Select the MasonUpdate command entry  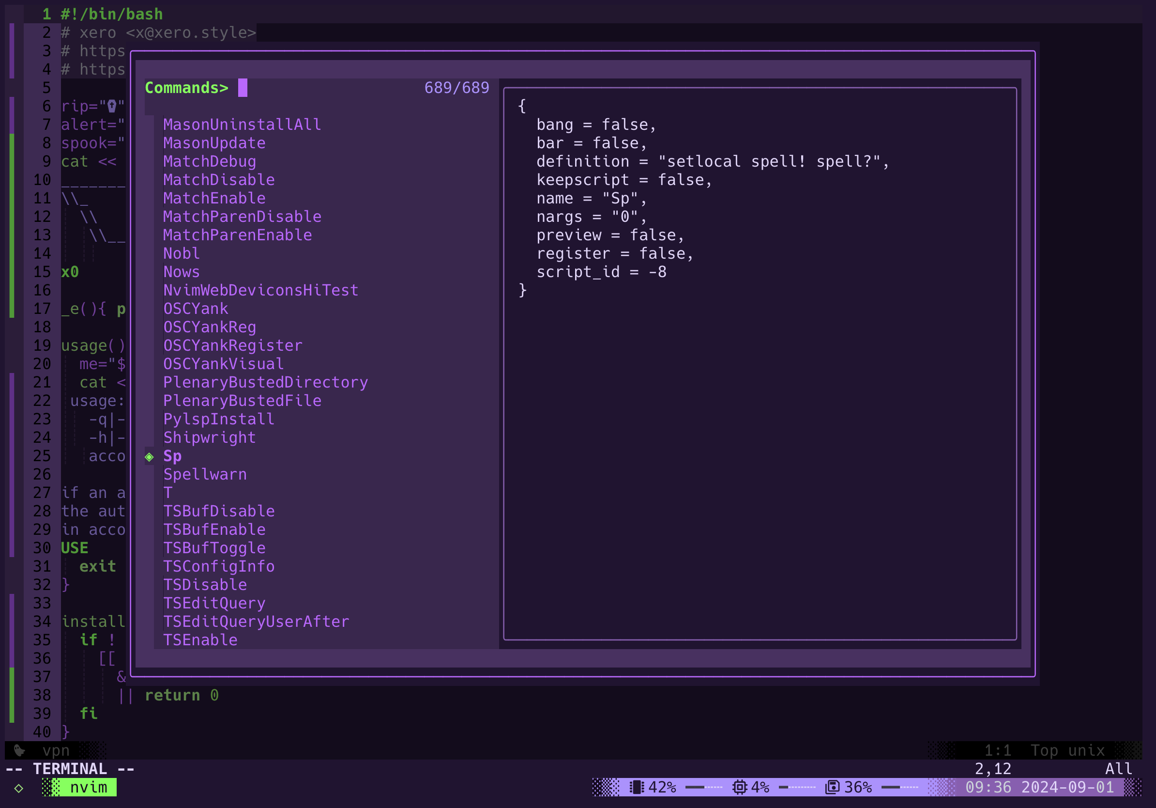pos(214,143)
